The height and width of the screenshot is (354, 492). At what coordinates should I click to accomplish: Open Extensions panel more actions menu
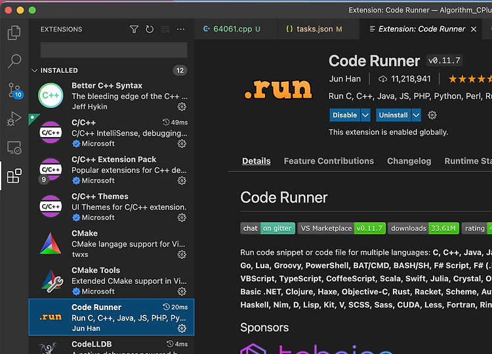pyautogui.click(x=181, y=29)
